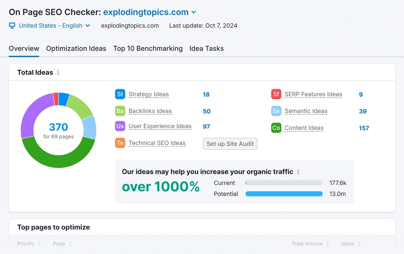Click the explodingtopics.com title link
The width and height of the screenshot is (404, 254).
[x=146, y=12]
